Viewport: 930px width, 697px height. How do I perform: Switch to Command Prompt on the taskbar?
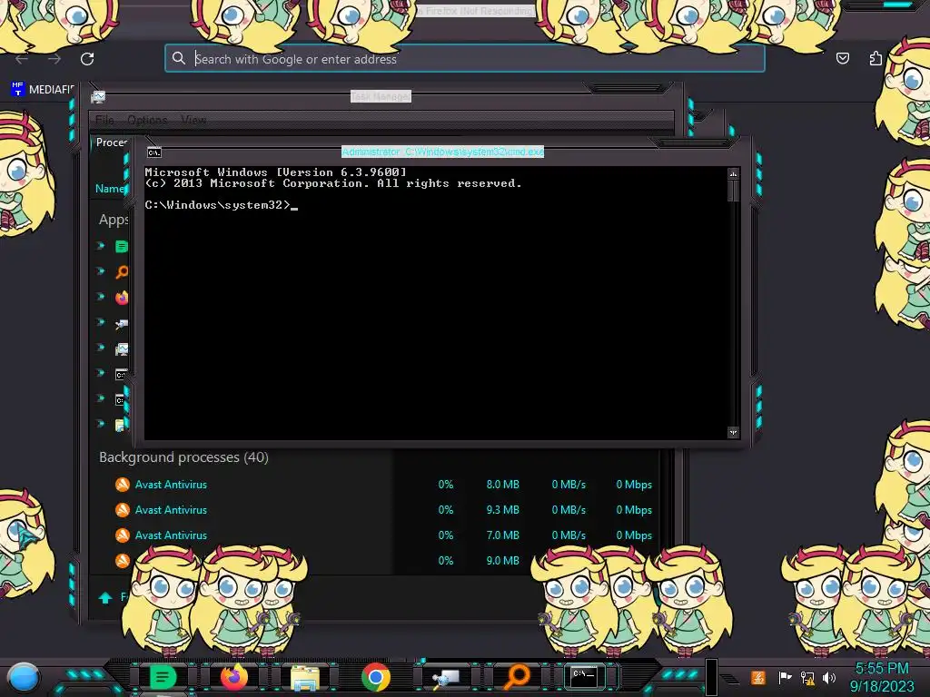tap(584, 675)
